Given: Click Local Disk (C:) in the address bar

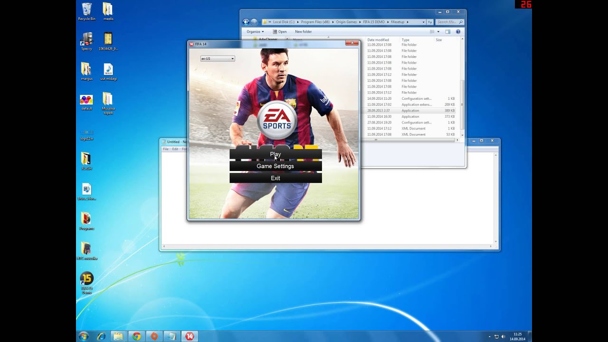Looking at the screenshot, I should [284, 22].
